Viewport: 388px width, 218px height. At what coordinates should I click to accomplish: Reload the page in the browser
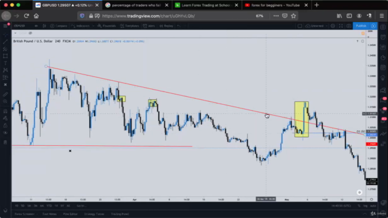tap(27, 16)
